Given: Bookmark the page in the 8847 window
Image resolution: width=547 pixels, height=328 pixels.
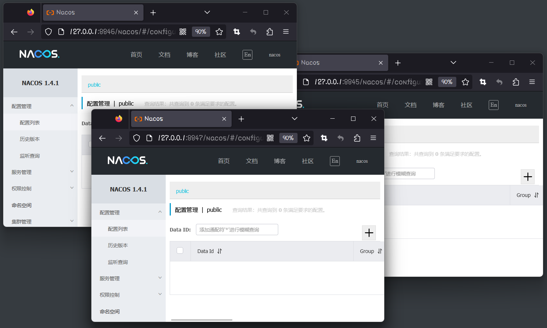Looking at the screenshot, I should coord(307,138).
